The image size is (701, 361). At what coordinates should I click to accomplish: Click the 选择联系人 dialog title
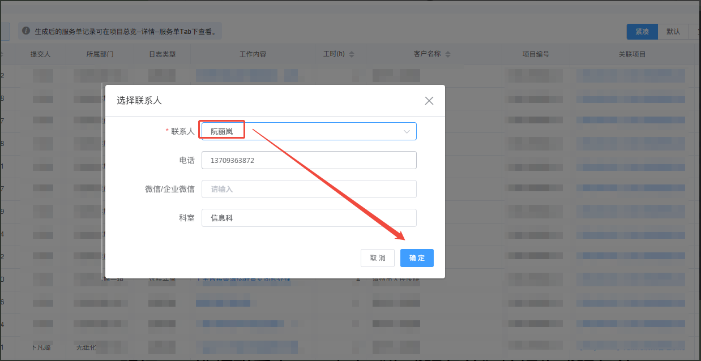point(139,101)
